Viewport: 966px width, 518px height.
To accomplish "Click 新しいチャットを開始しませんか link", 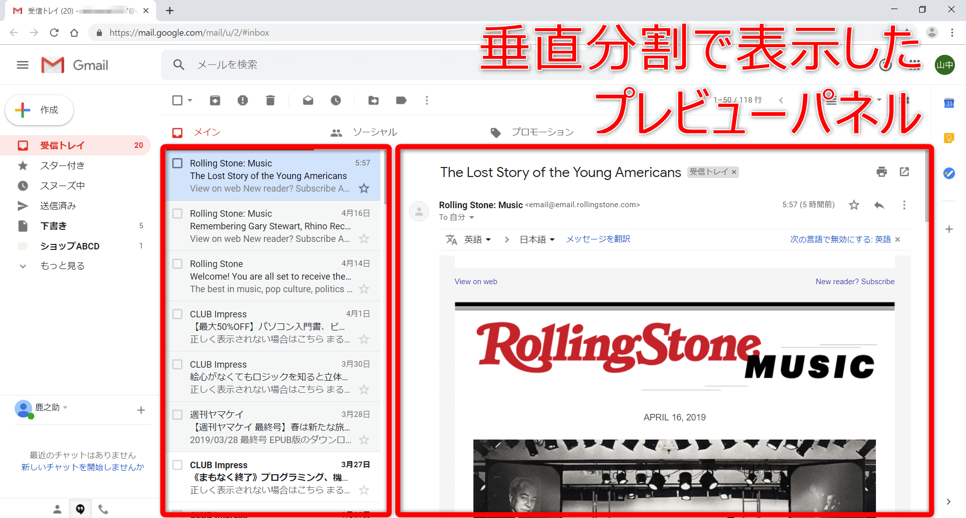I will pos(83,467).
